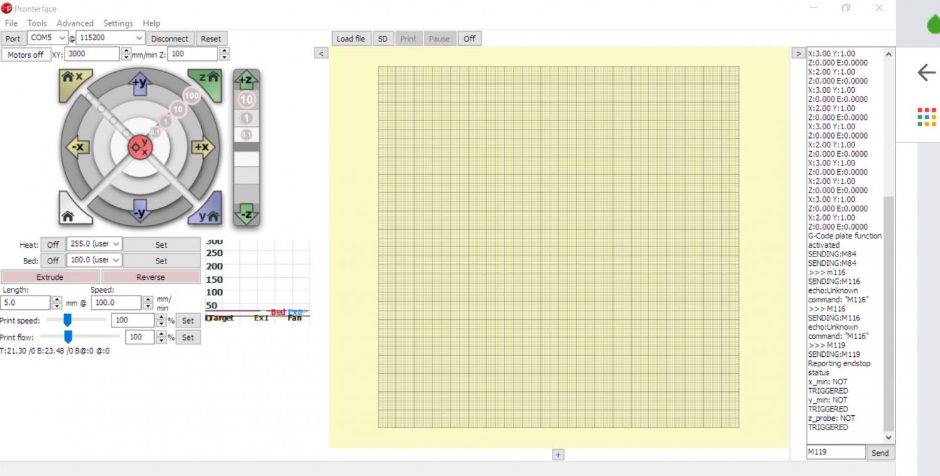Open the Settings menu
This screenshot has height=476, width=940.
point(118,23)
